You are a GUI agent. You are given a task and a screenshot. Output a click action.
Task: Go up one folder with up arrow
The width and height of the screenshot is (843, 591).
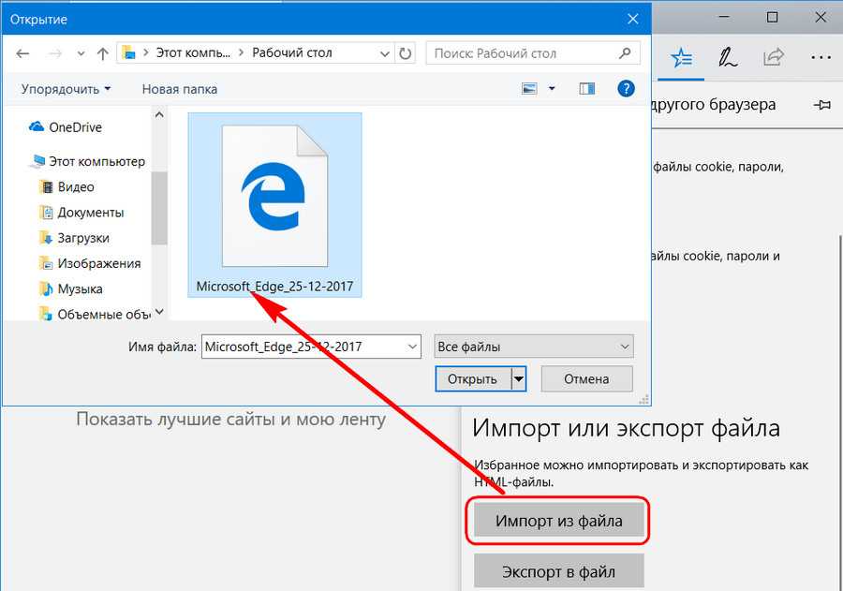[x=102, y=53]
